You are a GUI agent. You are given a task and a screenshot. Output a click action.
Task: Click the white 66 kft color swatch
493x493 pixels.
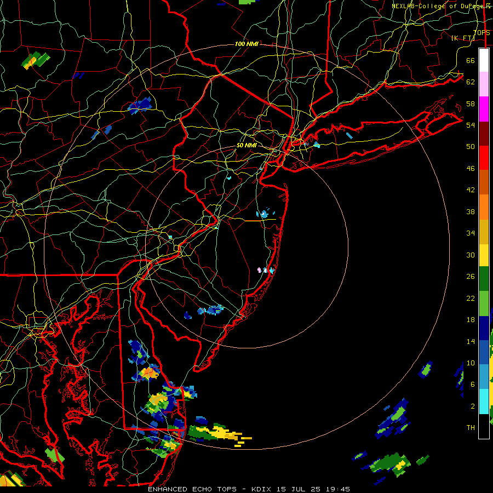coord(484,60)
